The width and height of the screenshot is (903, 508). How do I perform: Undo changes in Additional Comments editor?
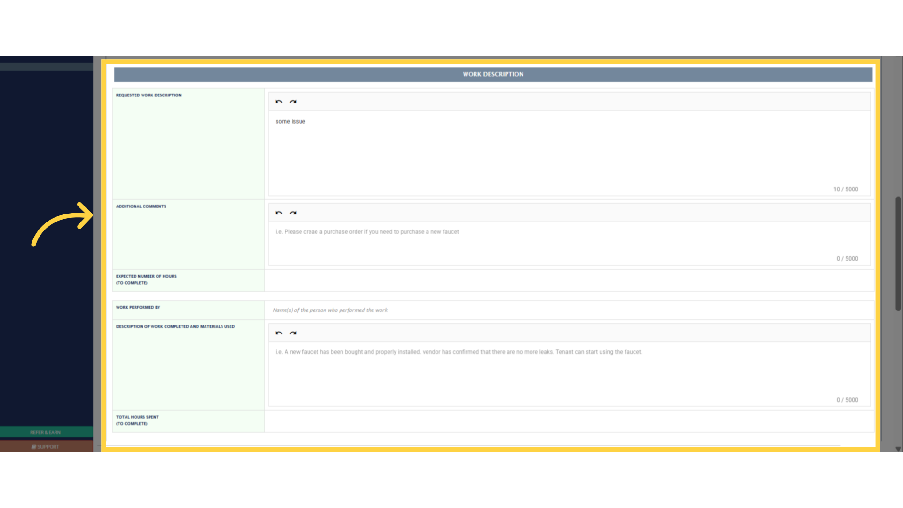point(278,213)
